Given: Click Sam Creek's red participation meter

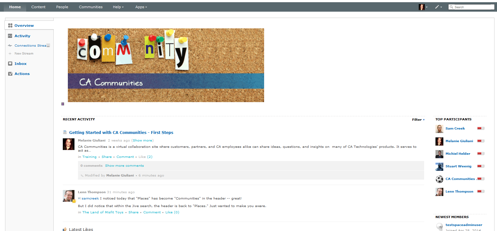Looking at the screenshot, I should (481, 128).
